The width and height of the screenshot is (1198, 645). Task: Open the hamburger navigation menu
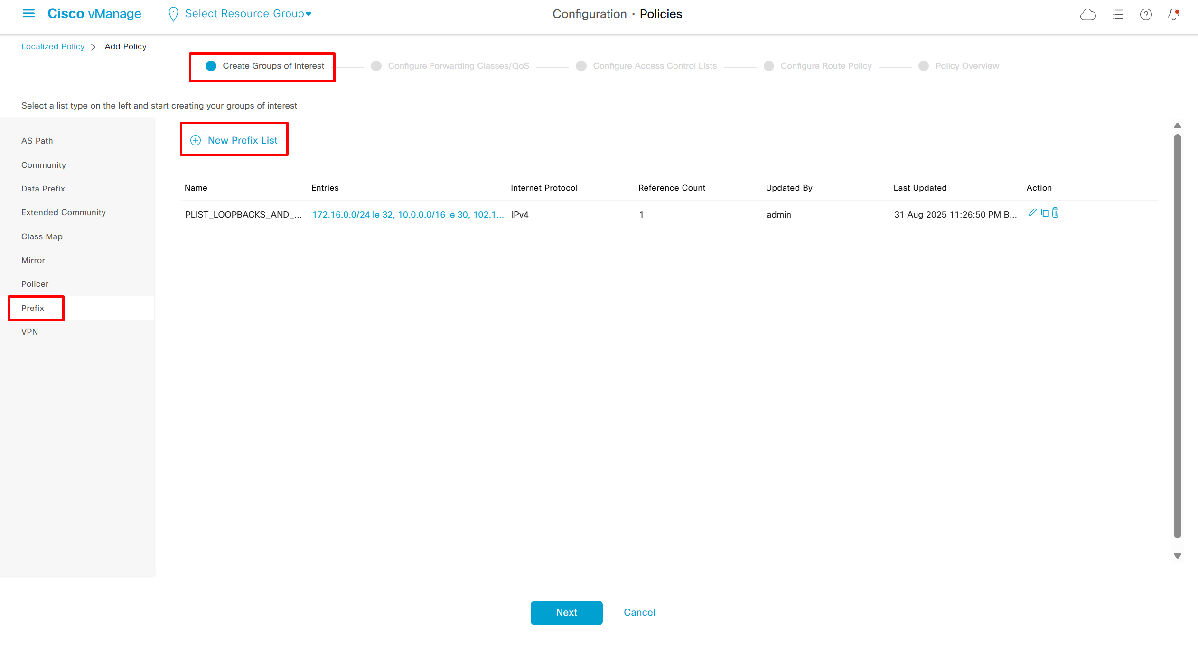[28, 14]
